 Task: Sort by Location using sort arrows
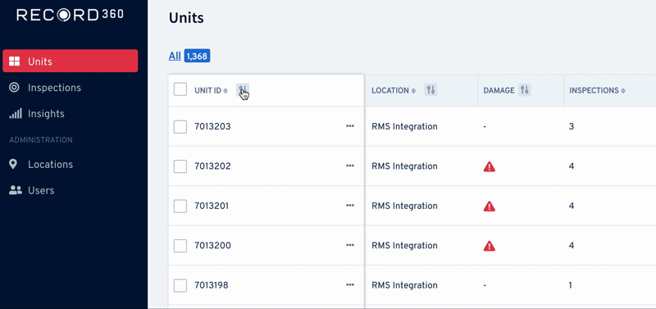point(413,91)
